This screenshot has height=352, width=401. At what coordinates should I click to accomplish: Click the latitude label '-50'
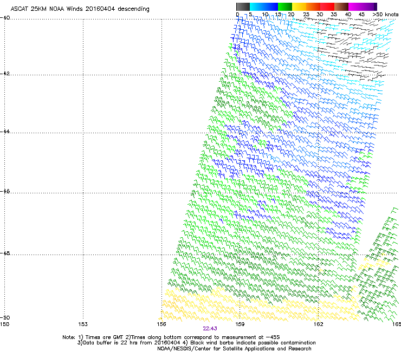(x=5, y=317)
